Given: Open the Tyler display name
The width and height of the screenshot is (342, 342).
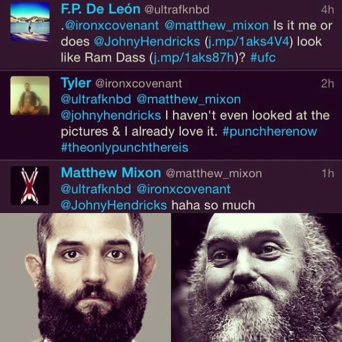Looking at the screenshot, I should tap(76, 83).
